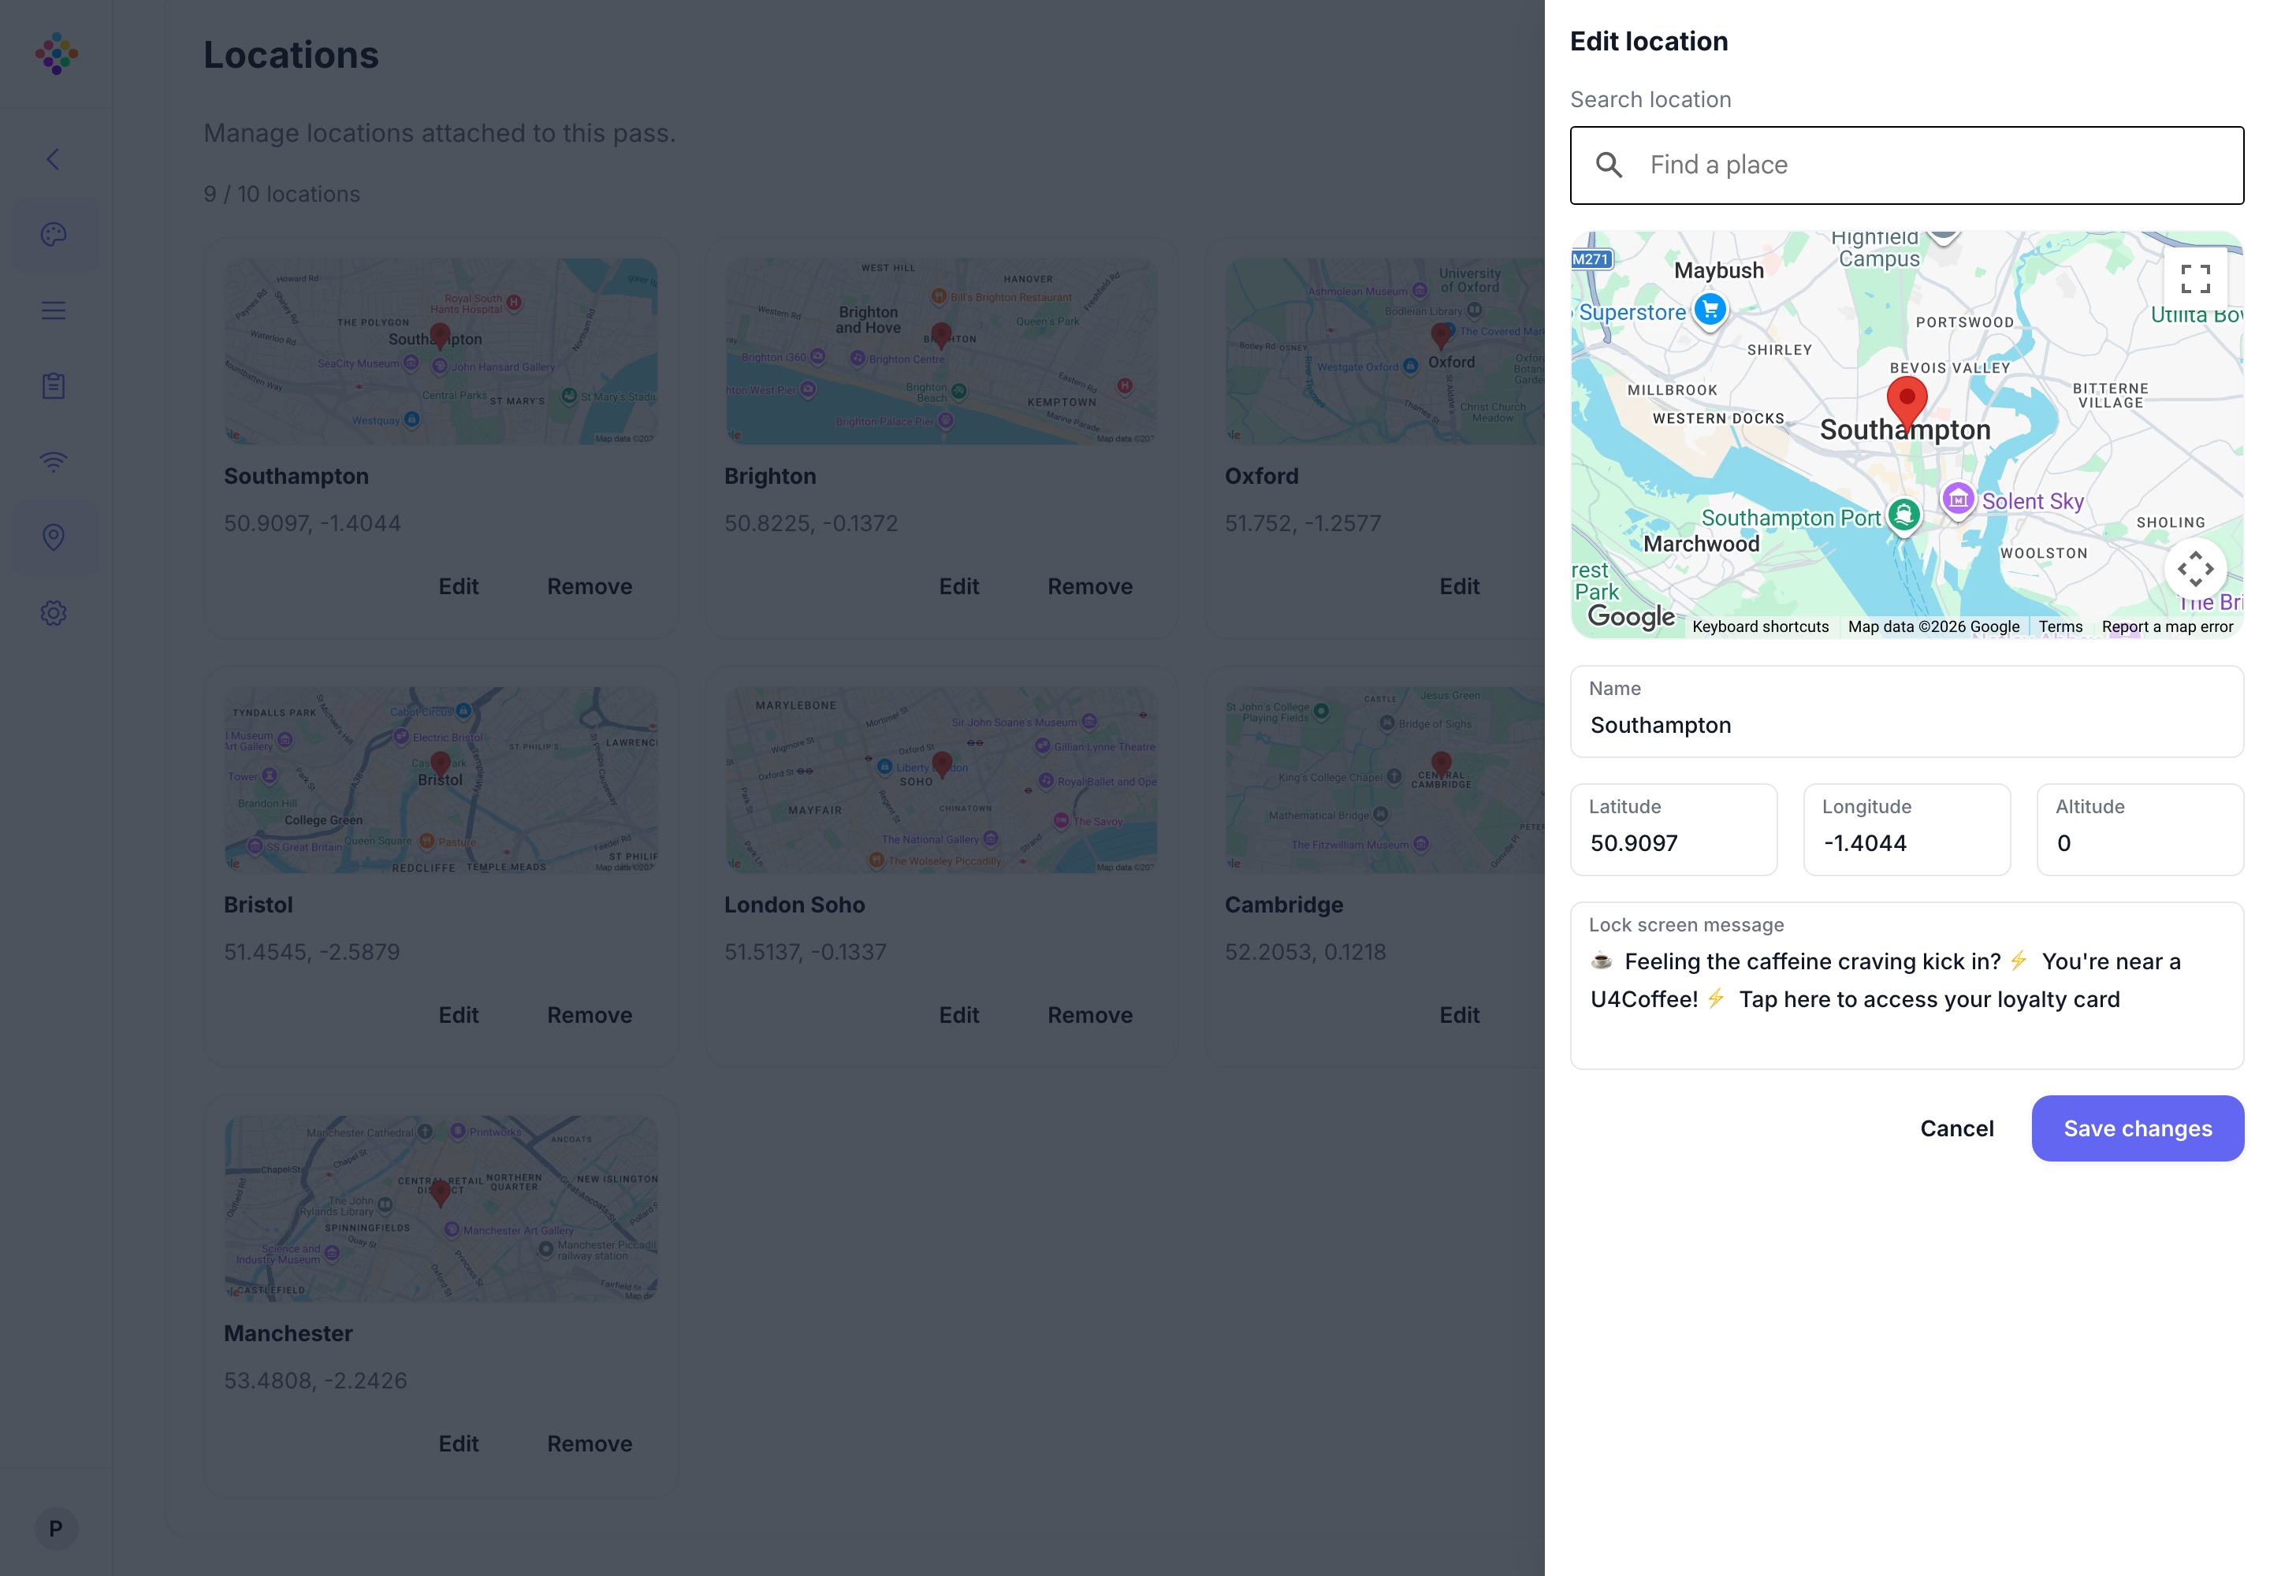
Task: Click the Altitude field
Action: coord(2140,830)
